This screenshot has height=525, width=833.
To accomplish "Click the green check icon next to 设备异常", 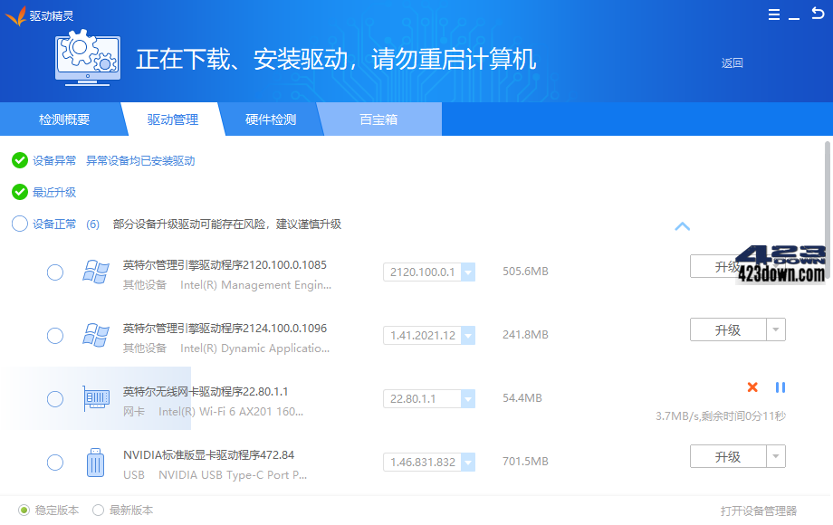I will point(19,159).
